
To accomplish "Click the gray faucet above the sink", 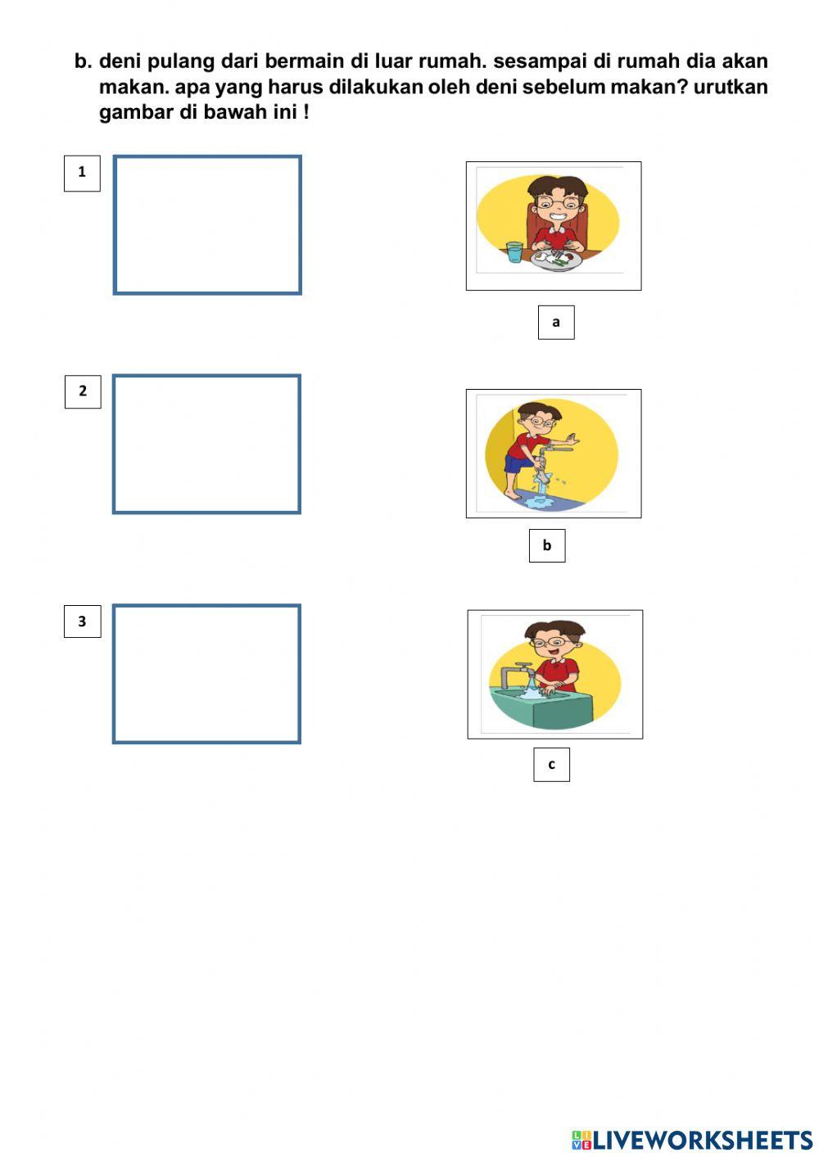I will pos(514,673).
